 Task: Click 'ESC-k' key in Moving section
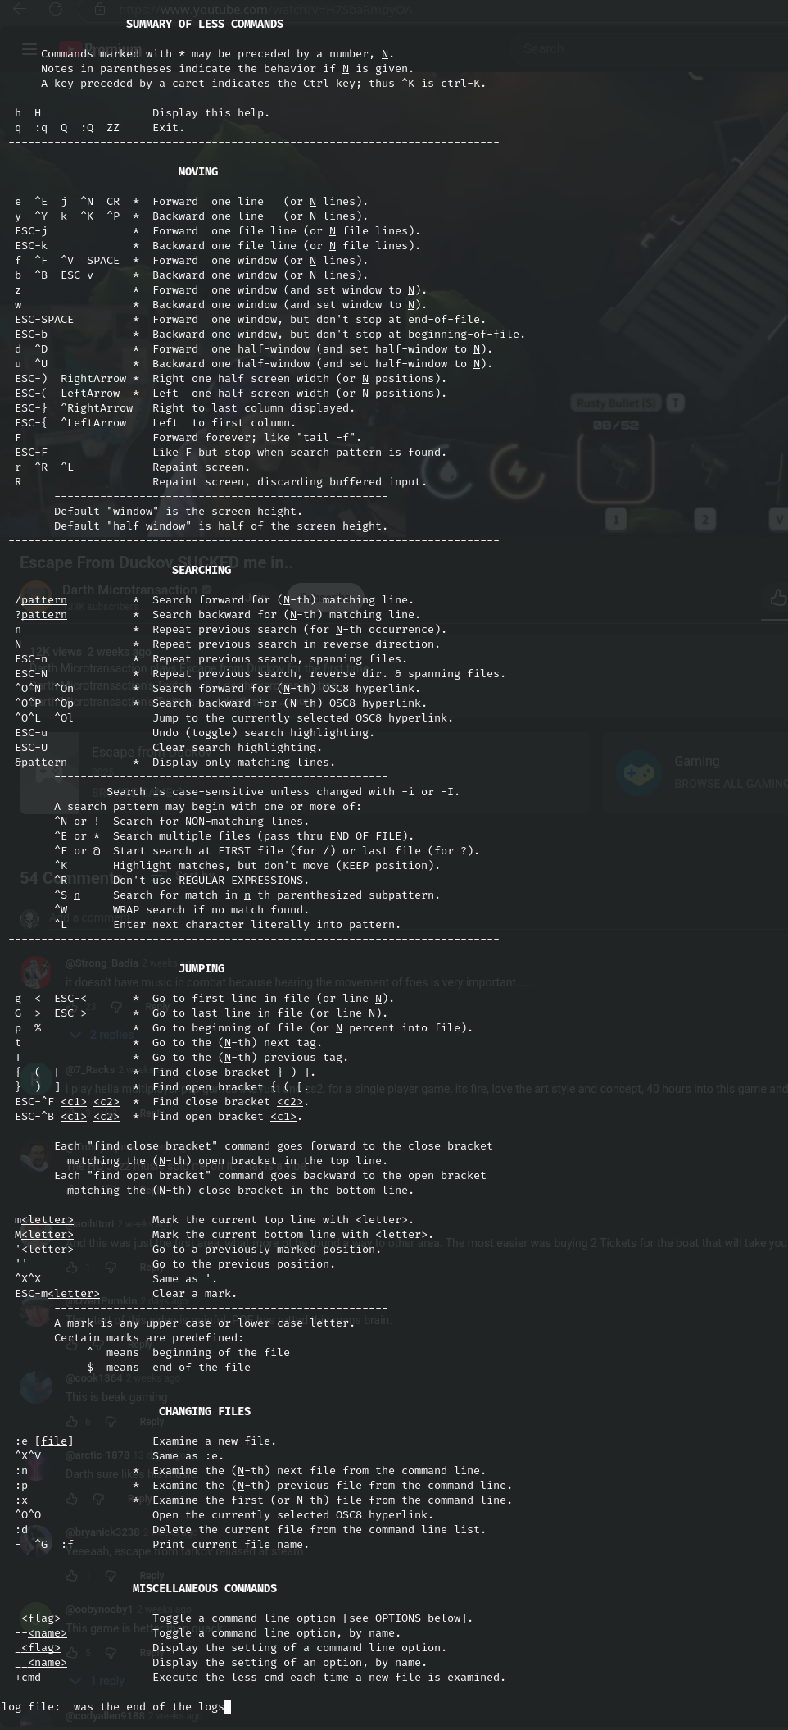(x=31, y=245)
